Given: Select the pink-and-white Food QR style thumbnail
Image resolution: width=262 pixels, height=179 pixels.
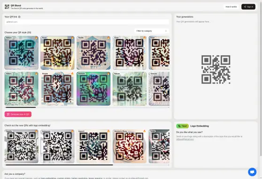Looking at the screenshot, I should (x=130, y=53).
